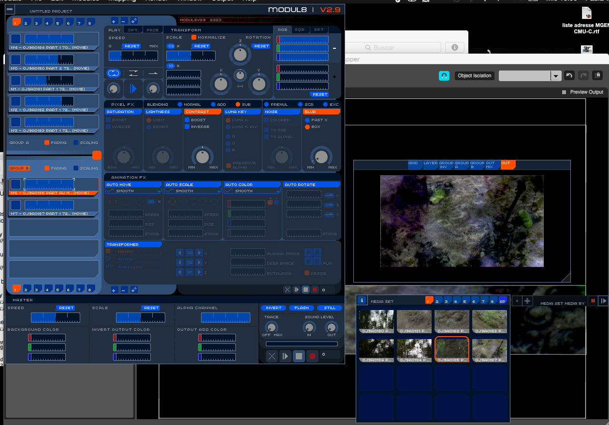
Task: Open the Auto Move Smooth dropdown
Action: pos(132,191)
